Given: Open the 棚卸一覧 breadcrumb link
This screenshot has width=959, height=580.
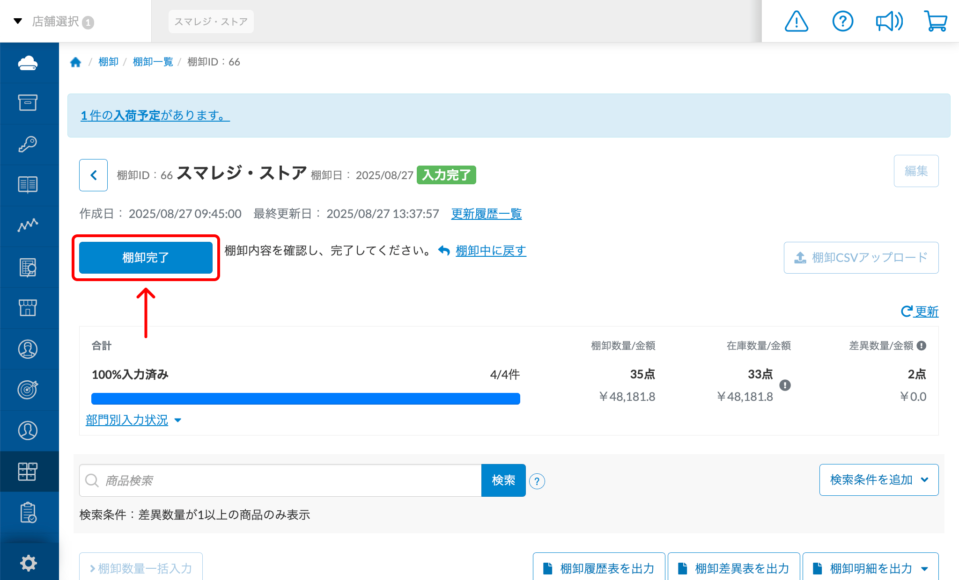Looking at the screenshot, I should [x=153, y=61].
